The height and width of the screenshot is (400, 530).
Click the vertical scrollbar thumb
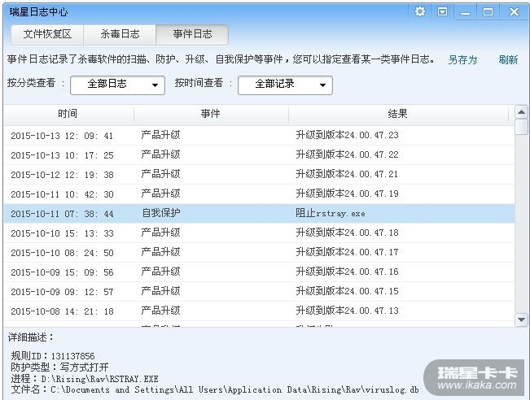click(521, 128)
